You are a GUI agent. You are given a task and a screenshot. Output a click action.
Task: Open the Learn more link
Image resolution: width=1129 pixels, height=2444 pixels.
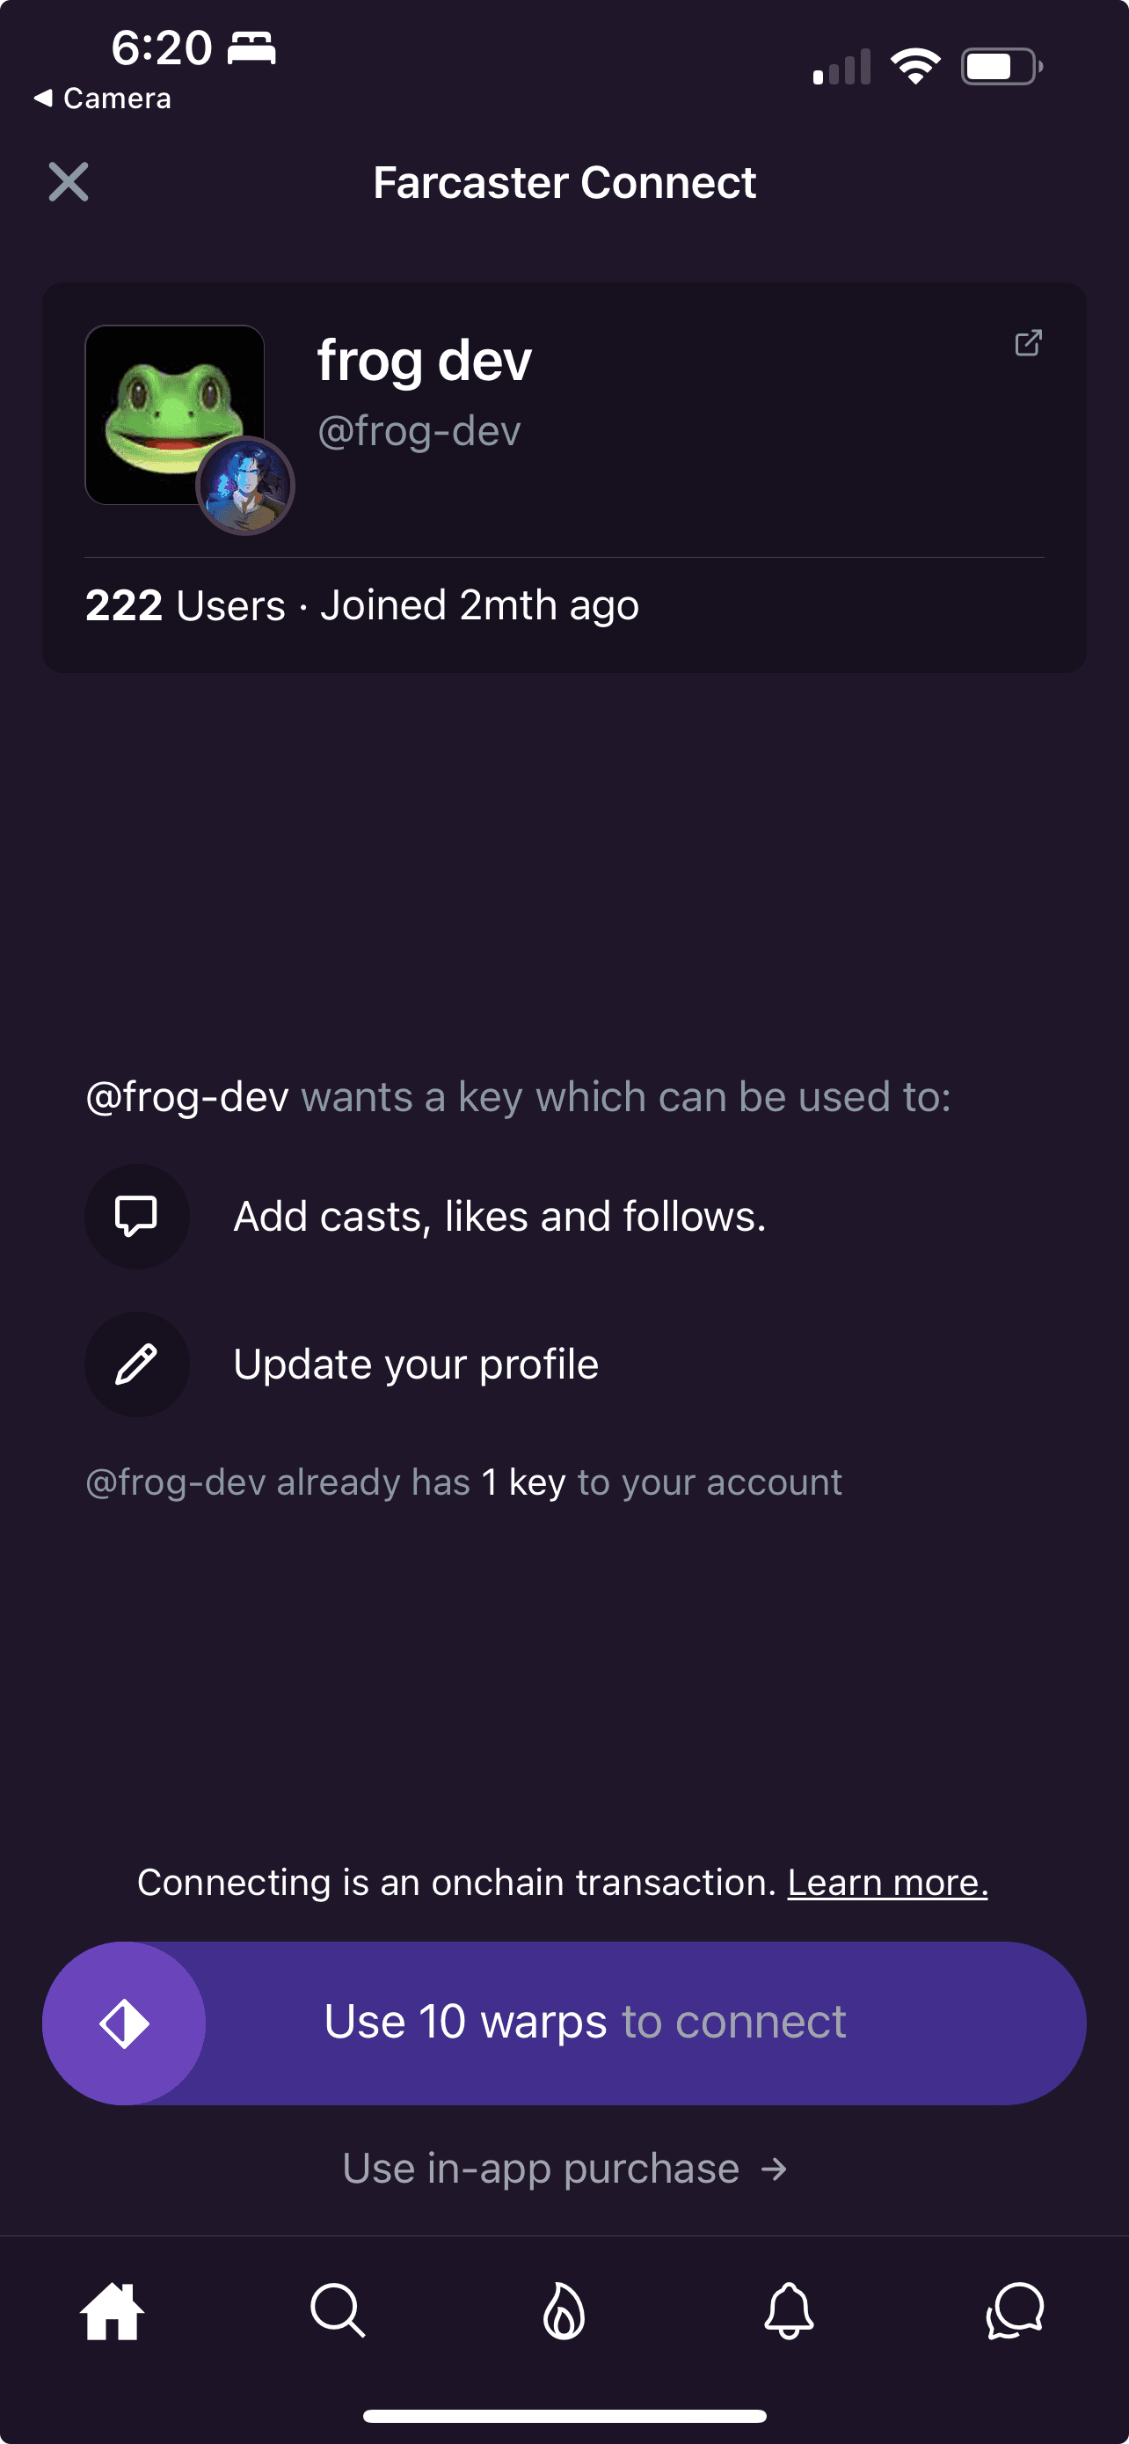point(887,1883)
